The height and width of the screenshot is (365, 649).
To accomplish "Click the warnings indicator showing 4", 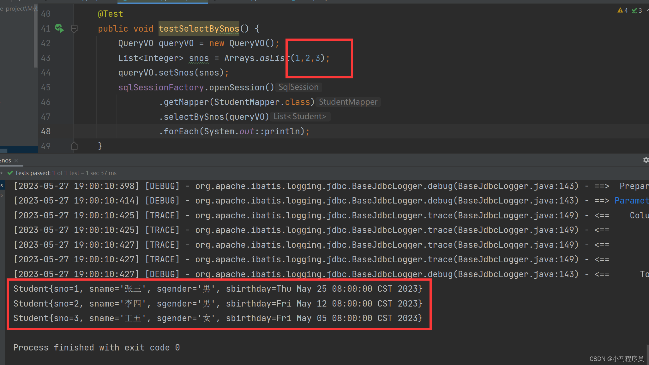I will click(622, 10).
